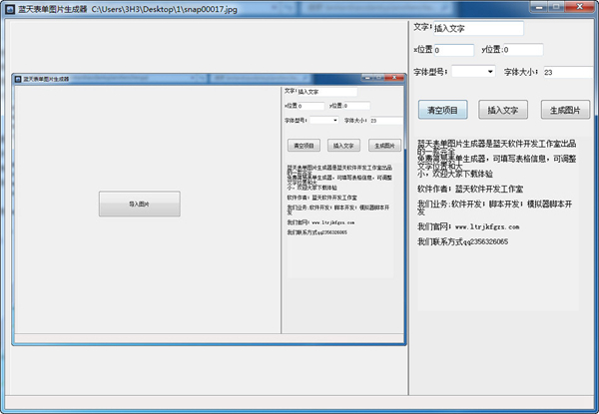Click the 导入图片 button in the preview image
Image resolution: width=599 pixels, height=414 pixels.
(x=139, y=204)
